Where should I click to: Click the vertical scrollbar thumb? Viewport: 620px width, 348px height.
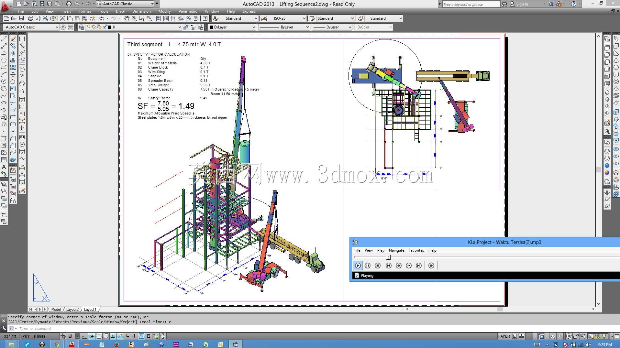pyautogui.click(x=598, y=169)
